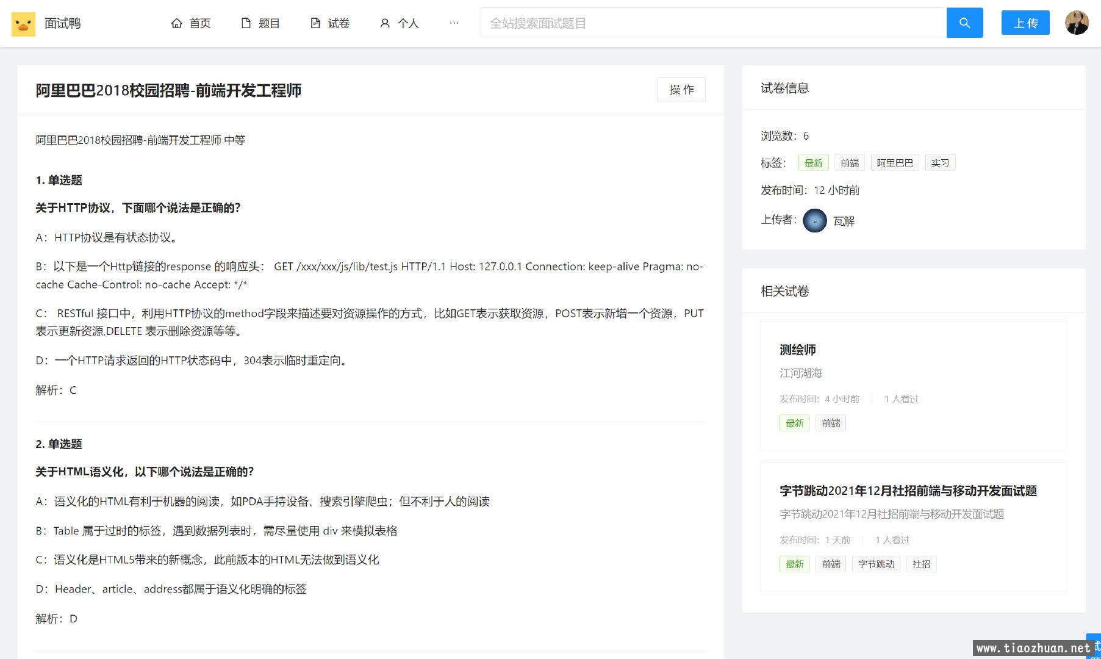Click the 字节跳动 tag

876,564
